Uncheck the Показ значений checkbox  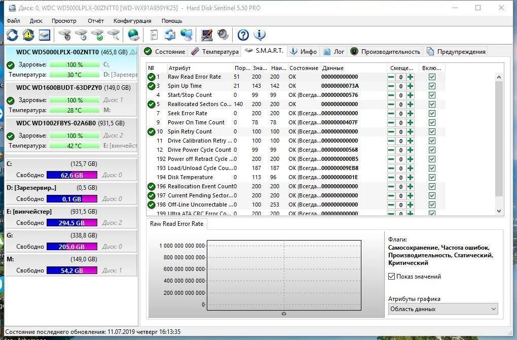tap(392, 276)
